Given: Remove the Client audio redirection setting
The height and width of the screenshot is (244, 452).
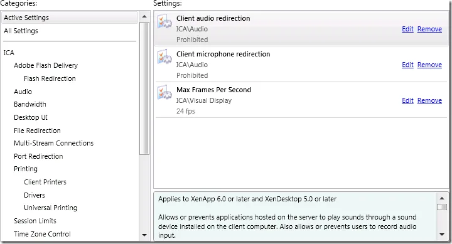Looking at the screenshot, I should pyautogui.click(x=429, y=29).
